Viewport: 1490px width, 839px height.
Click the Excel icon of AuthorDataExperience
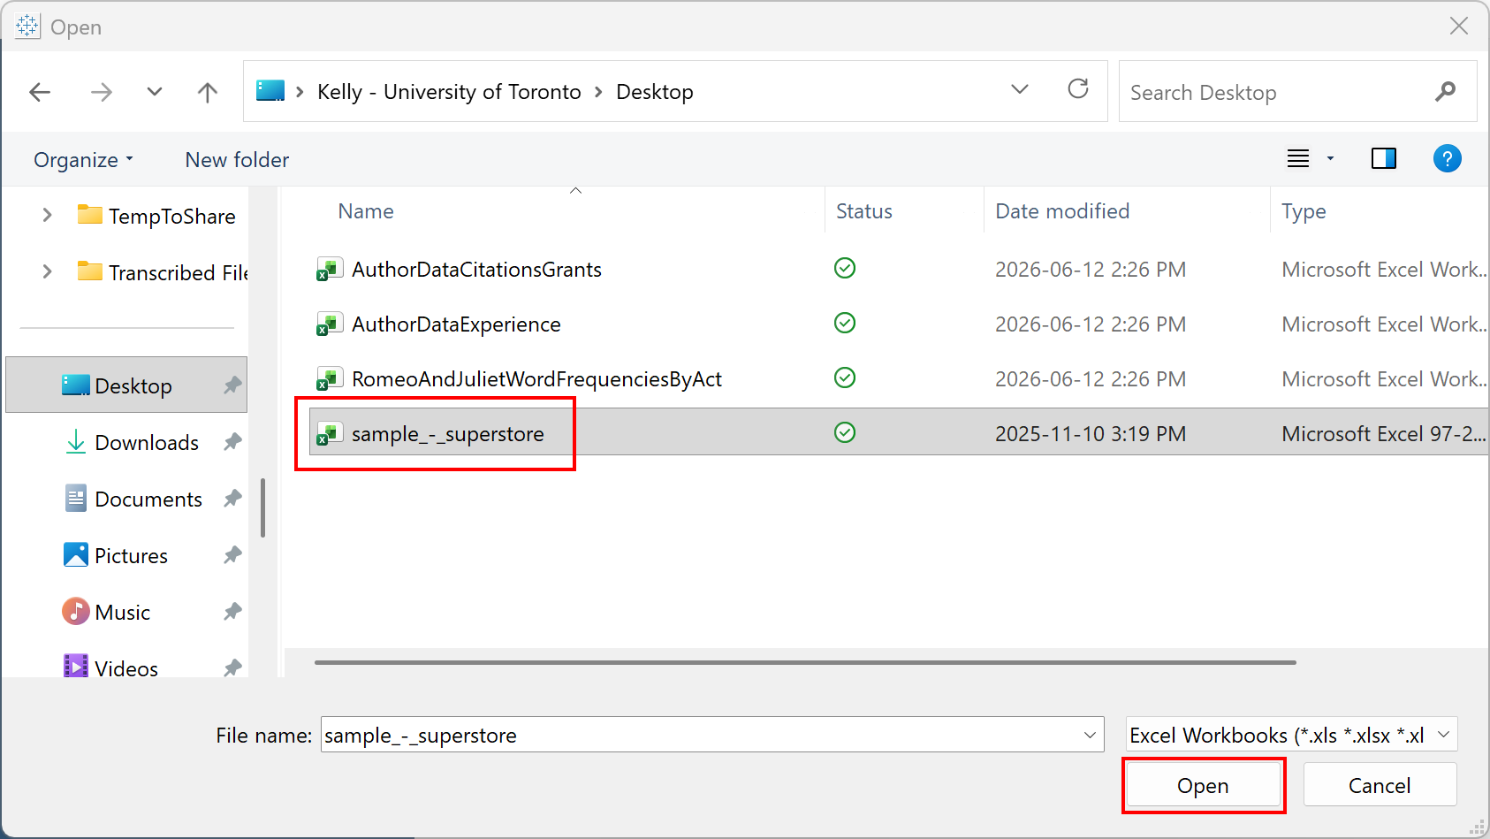pos(330,324)
